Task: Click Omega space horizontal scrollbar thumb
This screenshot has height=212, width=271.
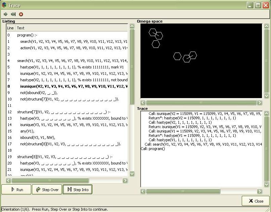Action: click(201, 102)
